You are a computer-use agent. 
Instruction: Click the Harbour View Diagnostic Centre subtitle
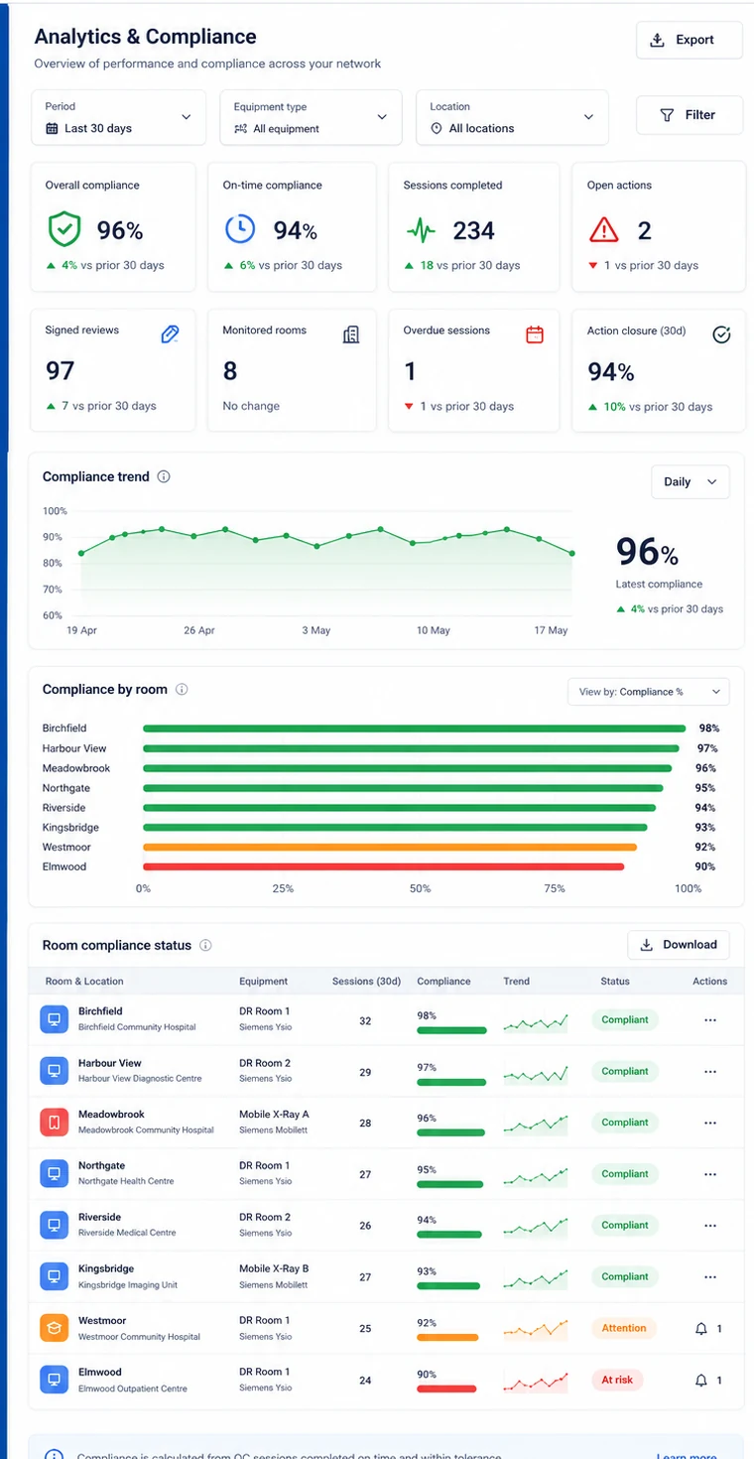140,1079
